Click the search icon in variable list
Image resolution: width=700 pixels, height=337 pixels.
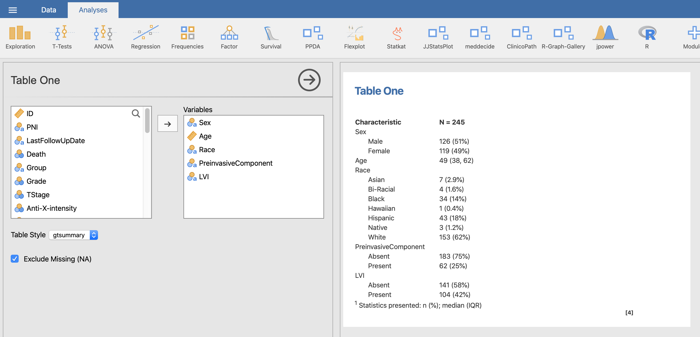click(x=136, y=113)
